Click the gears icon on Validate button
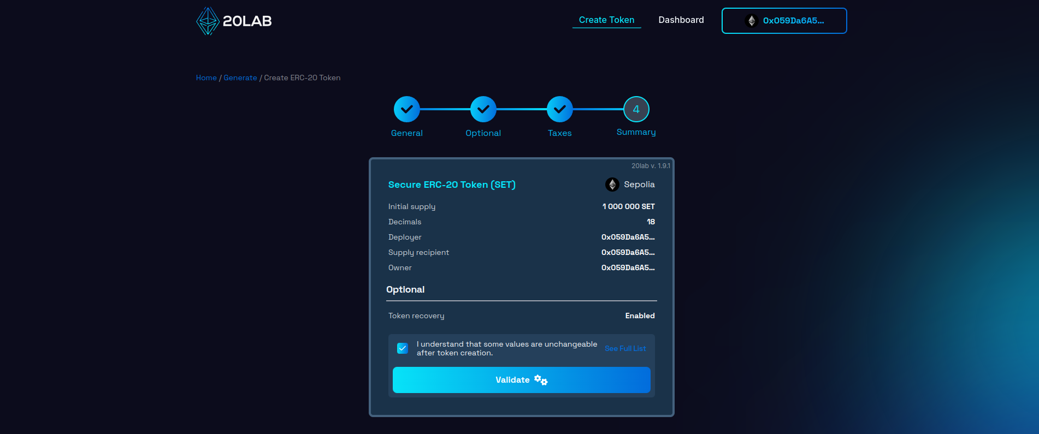Screen dimensions: 1039x434 [x=541, y=380]
